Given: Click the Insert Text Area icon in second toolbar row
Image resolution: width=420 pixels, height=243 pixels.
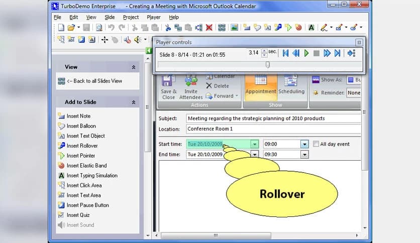Looking at the screenshot, I should coord(71,40).
